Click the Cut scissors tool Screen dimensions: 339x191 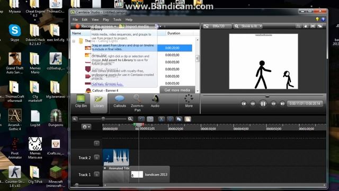[161, 119]
